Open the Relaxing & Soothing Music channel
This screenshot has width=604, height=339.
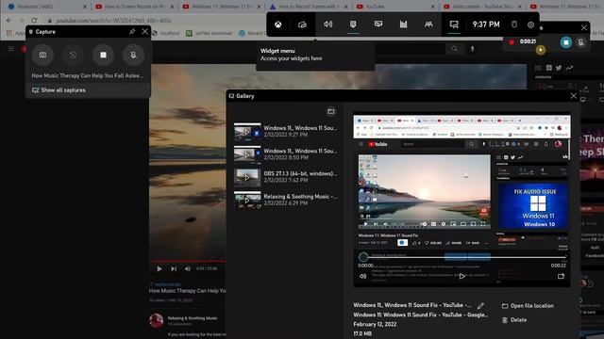click(x=193, y=318)
